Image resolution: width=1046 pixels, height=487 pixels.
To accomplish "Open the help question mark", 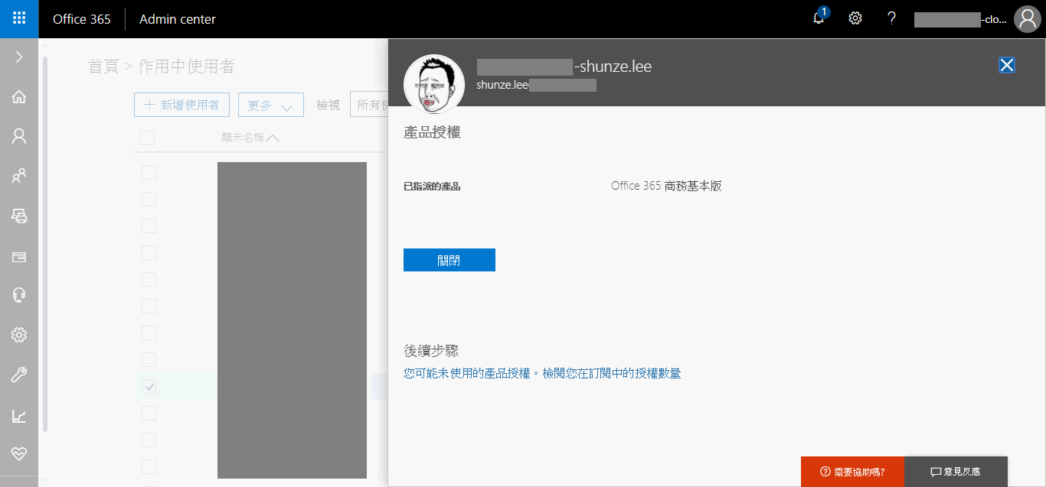I will tap(891, 19).
